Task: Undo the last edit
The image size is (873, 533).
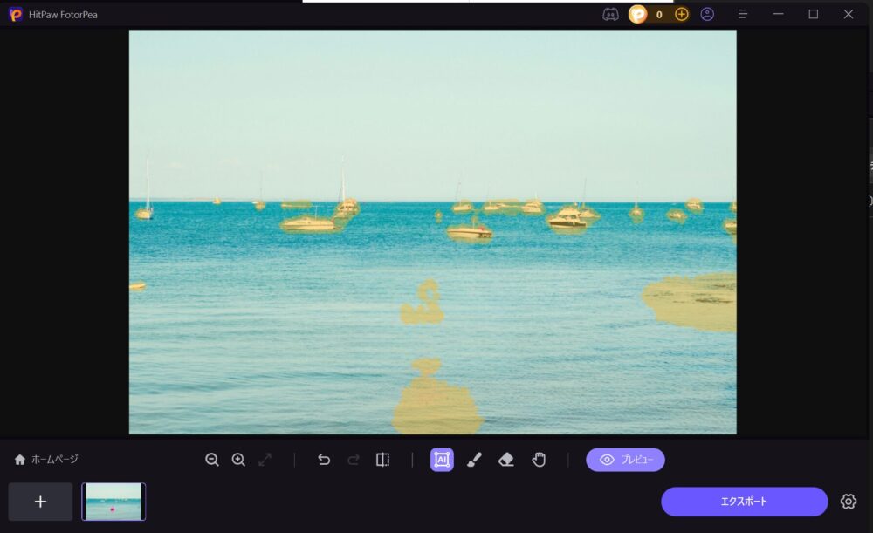Action: click(324, 460)
